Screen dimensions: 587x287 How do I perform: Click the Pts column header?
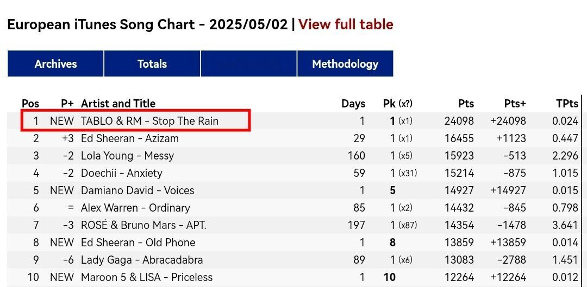(466, 104)
